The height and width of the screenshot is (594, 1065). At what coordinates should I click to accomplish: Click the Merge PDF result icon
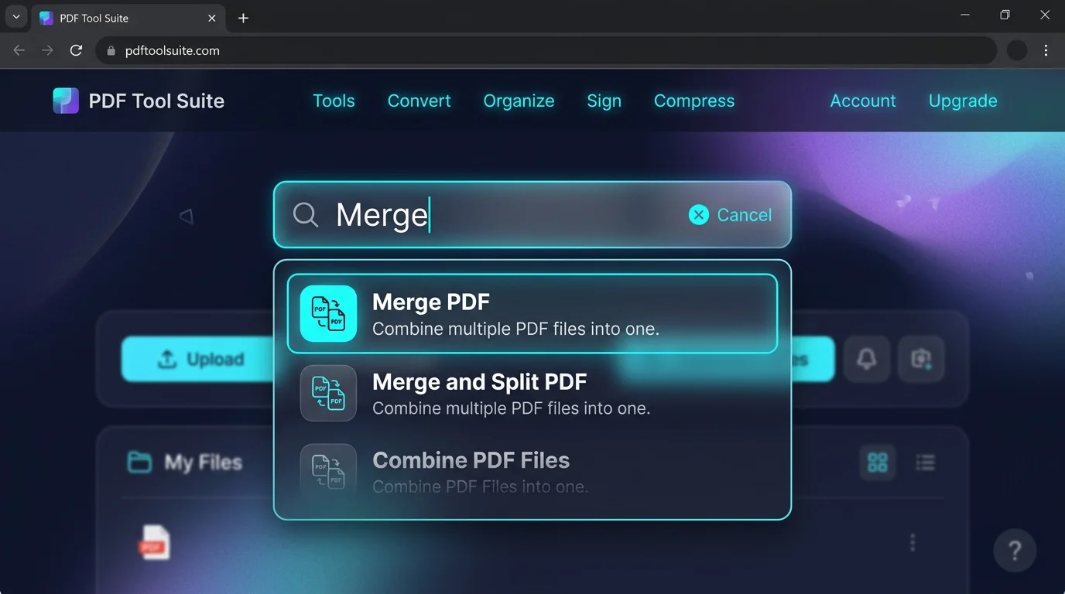328,313
